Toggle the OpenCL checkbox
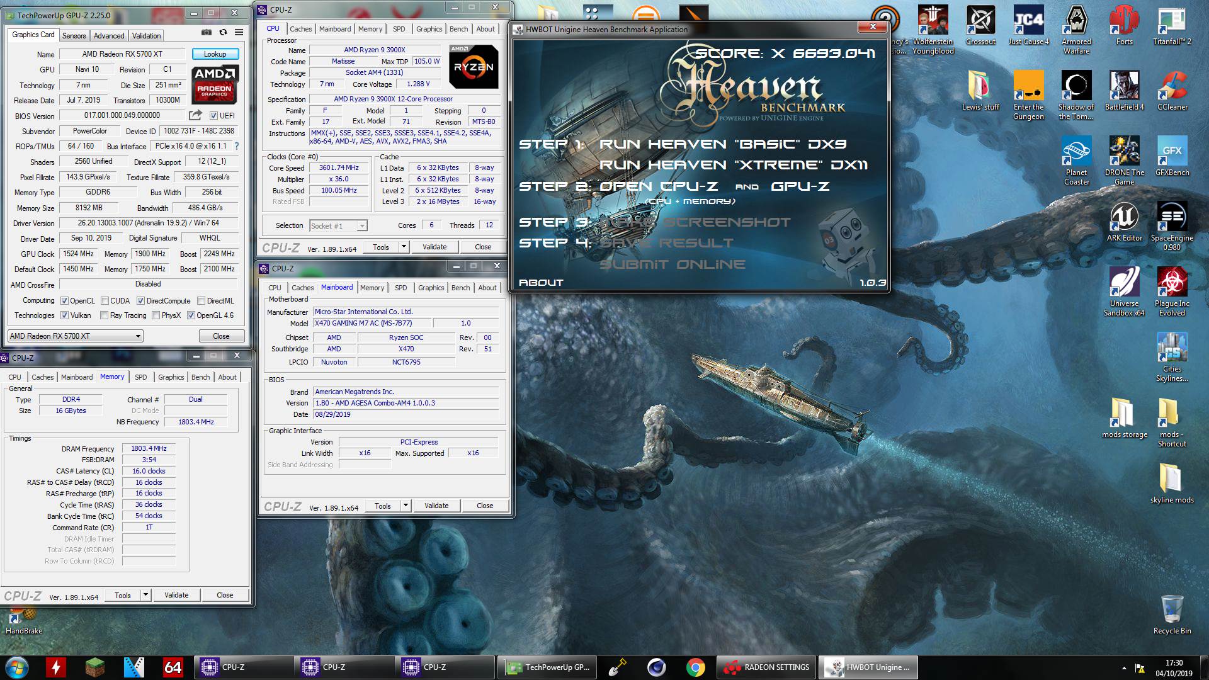This screenshot has width=1209, height=680. click(64, 301)
